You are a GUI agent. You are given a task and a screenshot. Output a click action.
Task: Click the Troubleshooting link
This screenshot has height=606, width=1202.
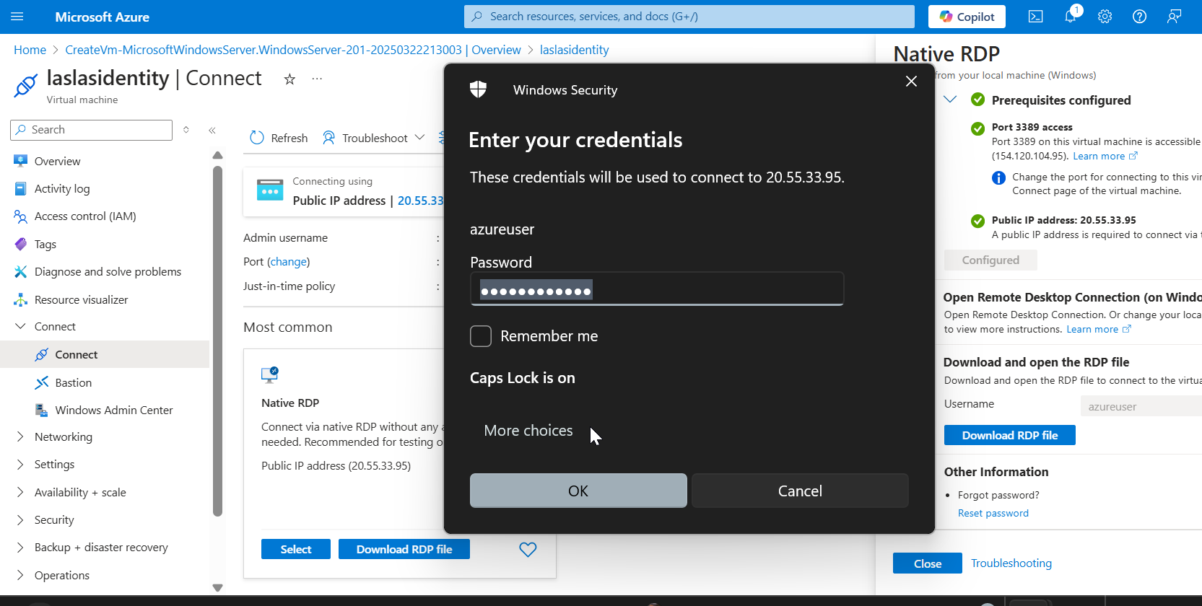pos(1011,563)
